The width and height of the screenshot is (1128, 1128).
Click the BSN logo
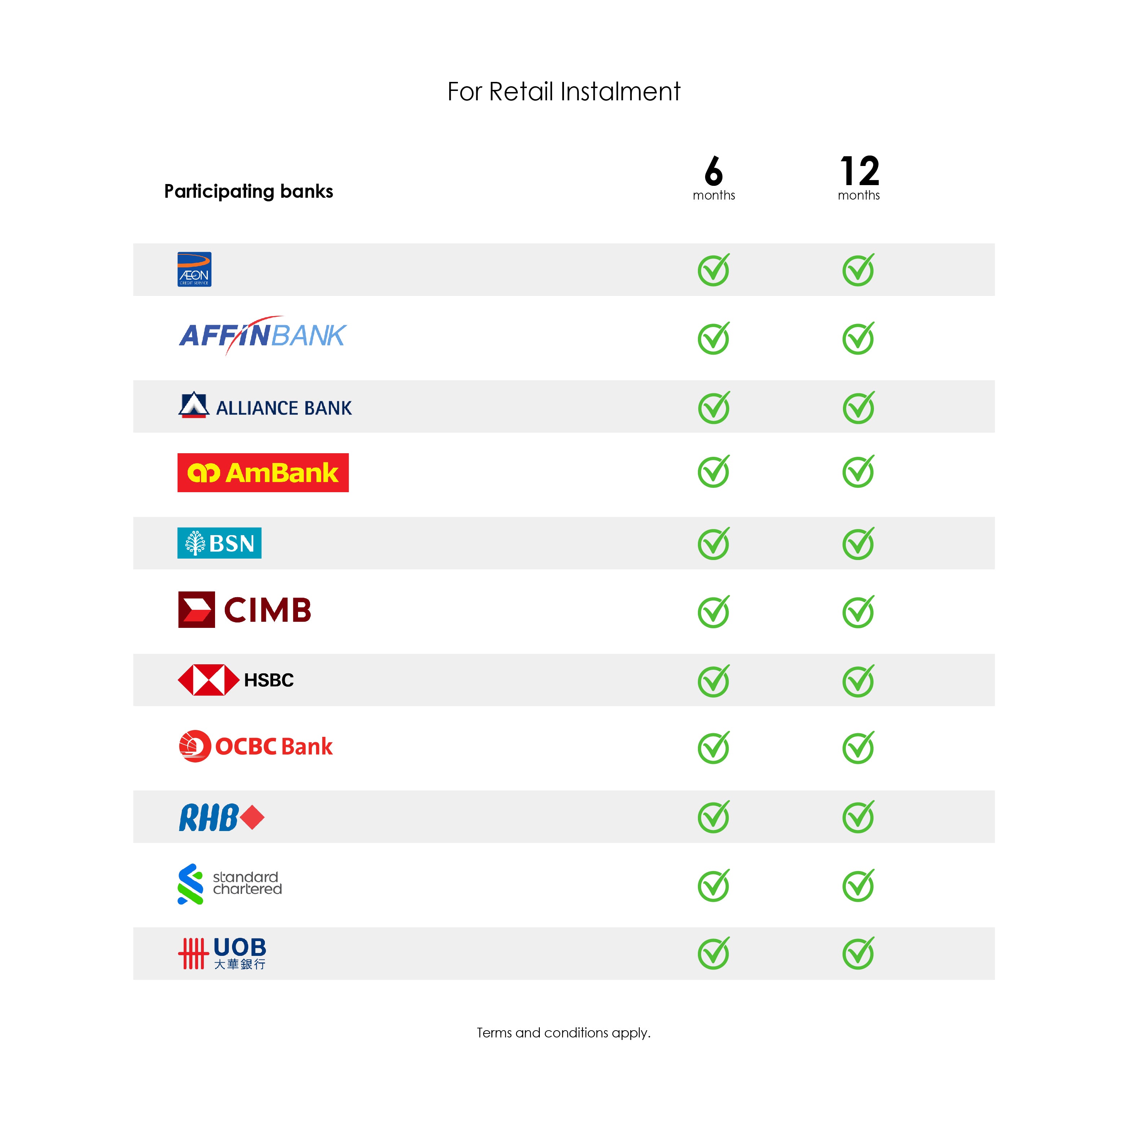[x=219, y=543]
